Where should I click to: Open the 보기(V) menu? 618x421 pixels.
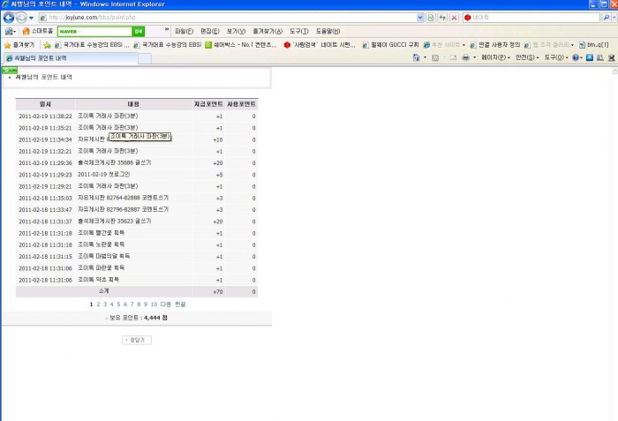(x=236, y=31)
